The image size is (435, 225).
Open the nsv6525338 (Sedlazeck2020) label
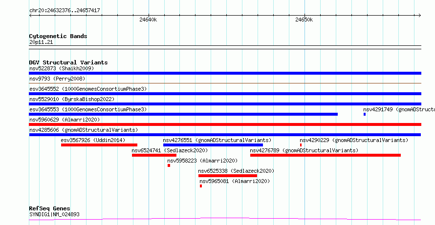click(236, 171)
